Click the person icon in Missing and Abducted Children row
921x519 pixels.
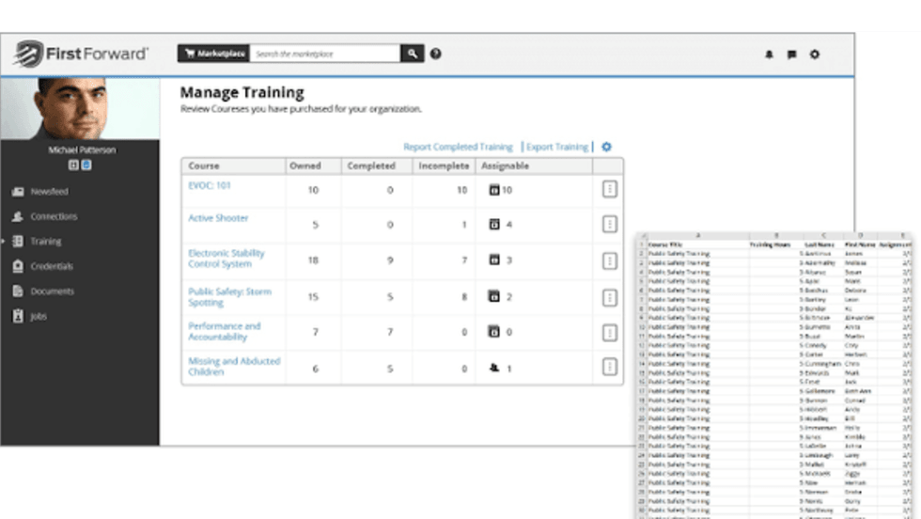494,369
